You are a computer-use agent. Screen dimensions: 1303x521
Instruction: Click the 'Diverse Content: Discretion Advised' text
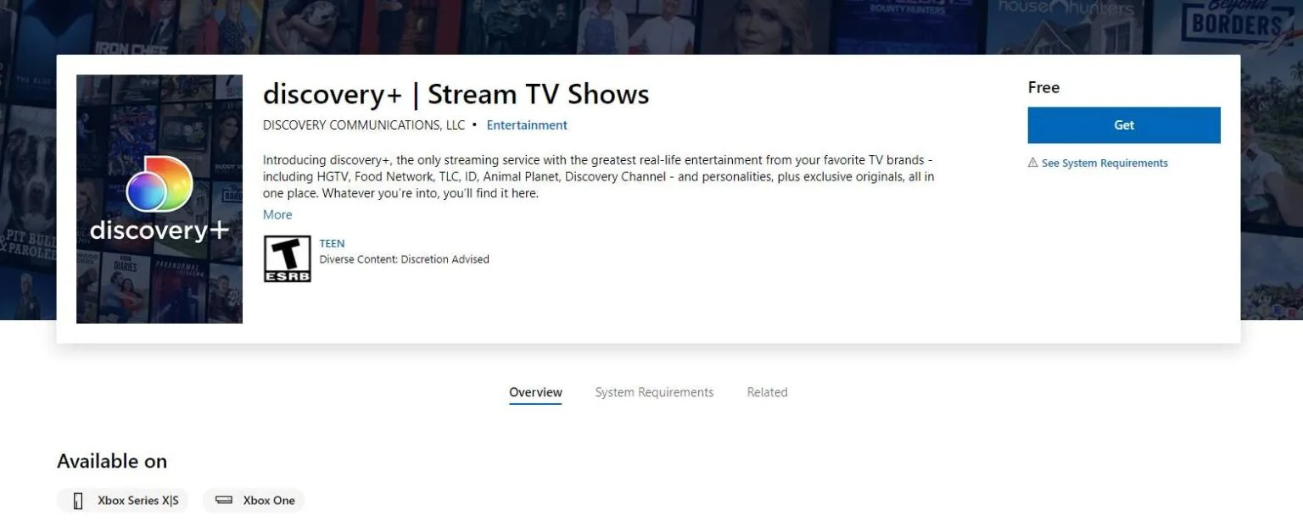[x=404, y=259]
